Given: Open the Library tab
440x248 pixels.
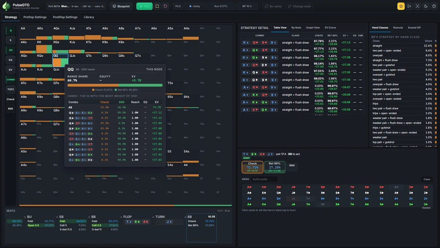Looking at the screenshot, I should 89,17.
